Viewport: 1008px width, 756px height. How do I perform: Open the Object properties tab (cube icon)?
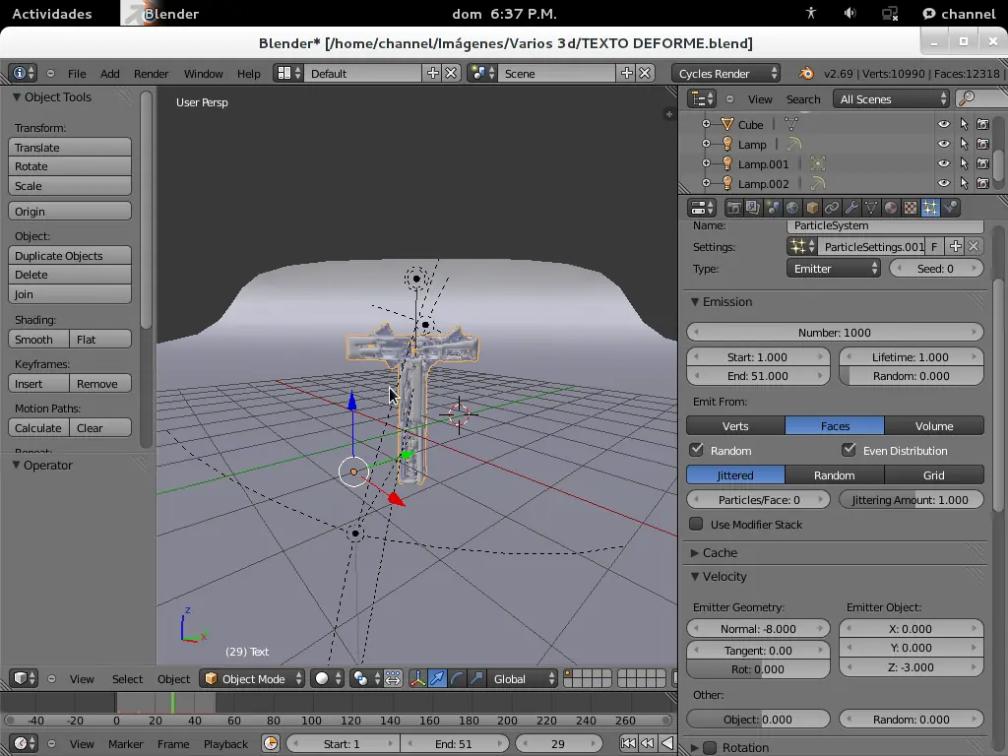point(812,208)
